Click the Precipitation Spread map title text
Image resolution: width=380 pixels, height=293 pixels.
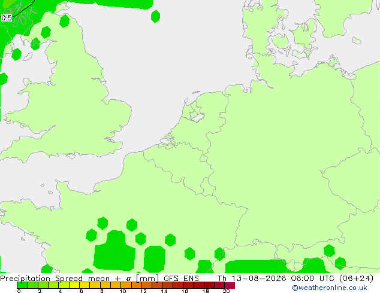(41, 279)
